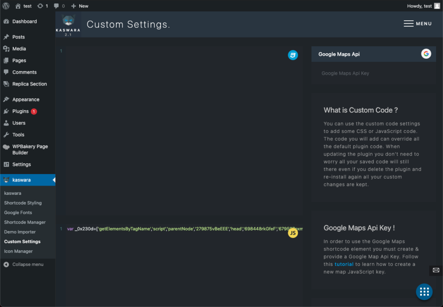
Task: Open Shortcode Manager submenu
Action: [25, 222]
